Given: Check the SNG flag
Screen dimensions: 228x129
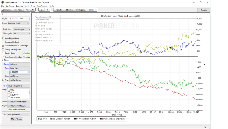Looking at the screenshot, I should point(9,90).
